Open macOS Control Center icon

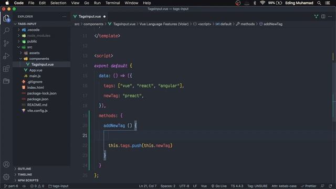[328, 3]
